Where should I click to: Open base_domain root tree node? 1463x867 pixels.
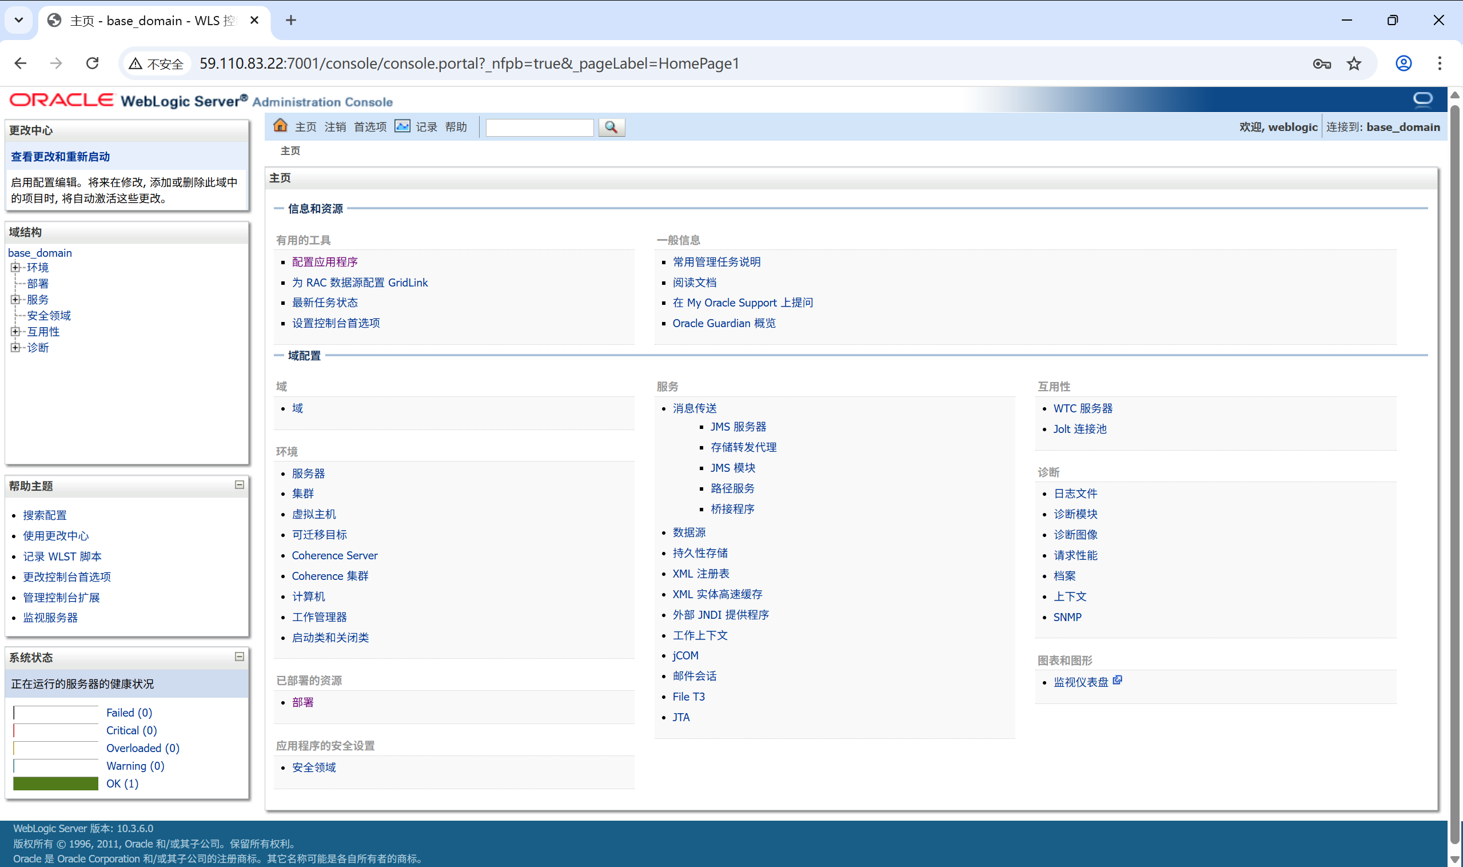39,253
